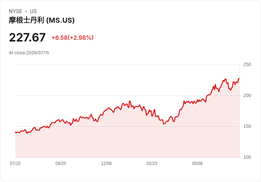Click the 250 y-axis price label
Viewport: 261px width, 182px height.
tap(247, 65)
